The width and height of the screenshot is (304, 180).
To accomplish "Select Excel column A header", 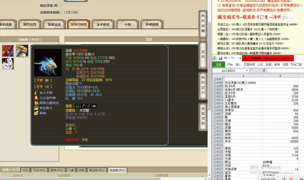I will click(x=243, y=76).
